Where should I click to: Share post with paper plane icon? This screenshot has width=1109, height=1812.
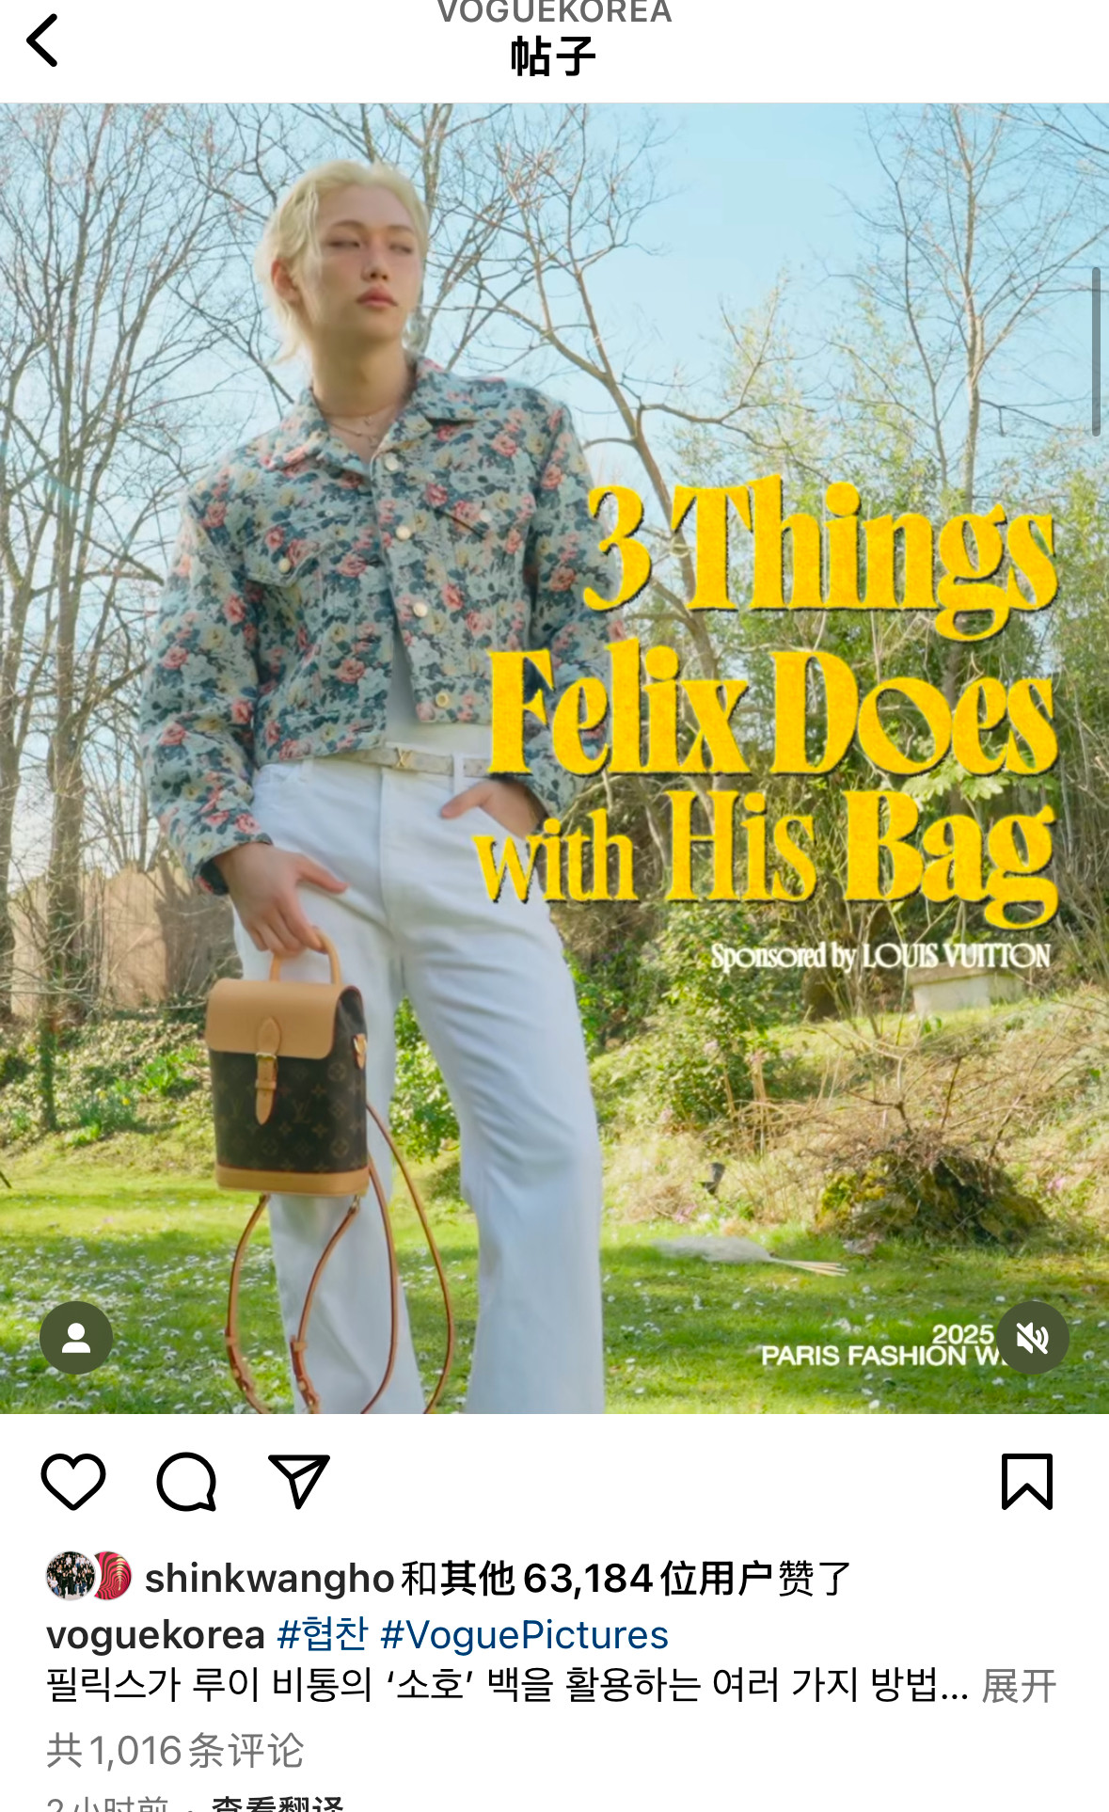click(299, 1482)
